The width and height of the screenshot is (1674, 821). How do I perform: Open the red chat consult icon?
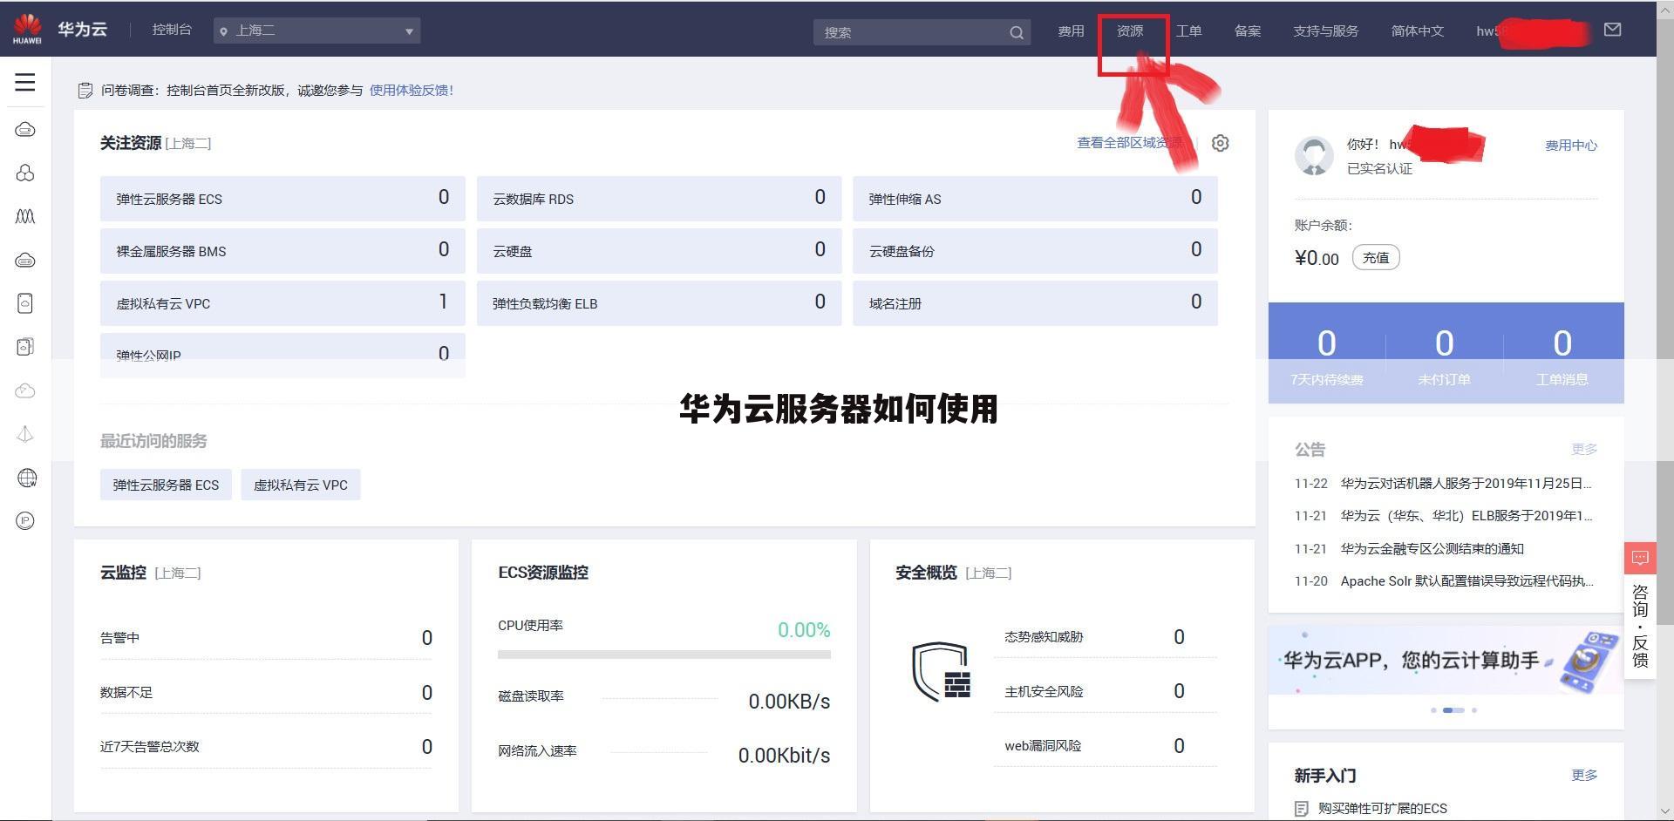[x=1640, y=558]
